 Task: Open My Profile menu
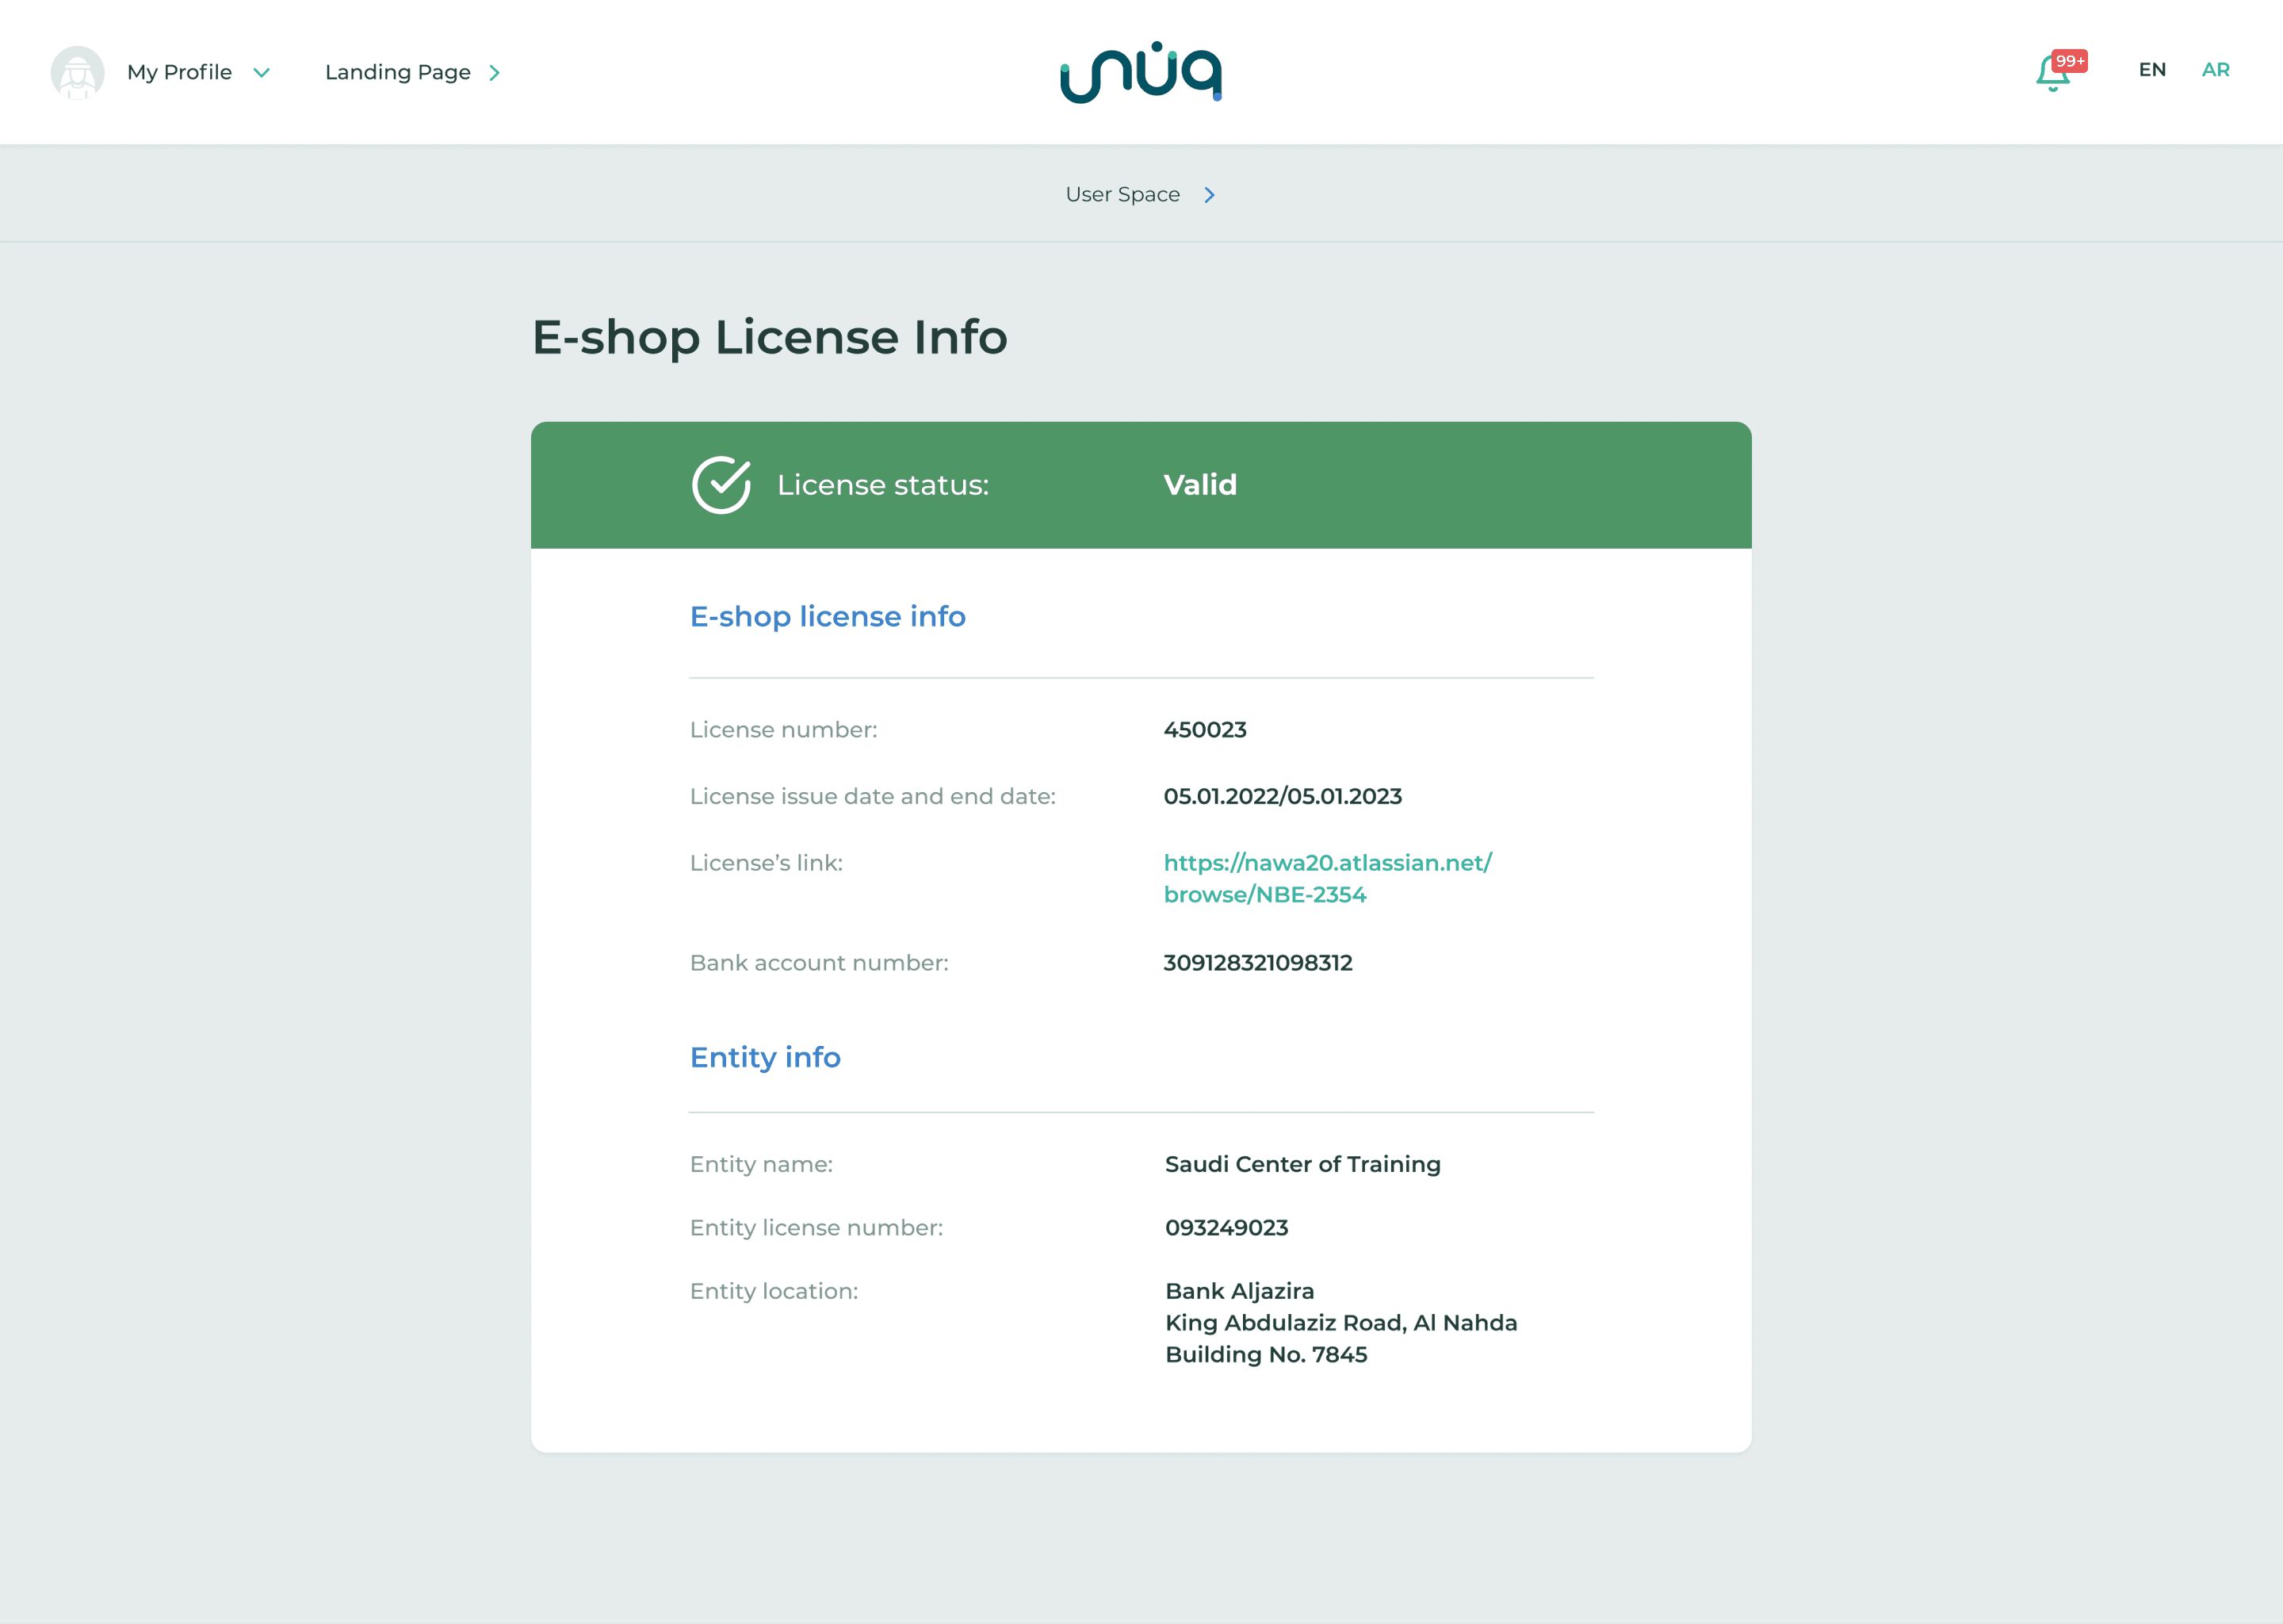click(179, 72)
